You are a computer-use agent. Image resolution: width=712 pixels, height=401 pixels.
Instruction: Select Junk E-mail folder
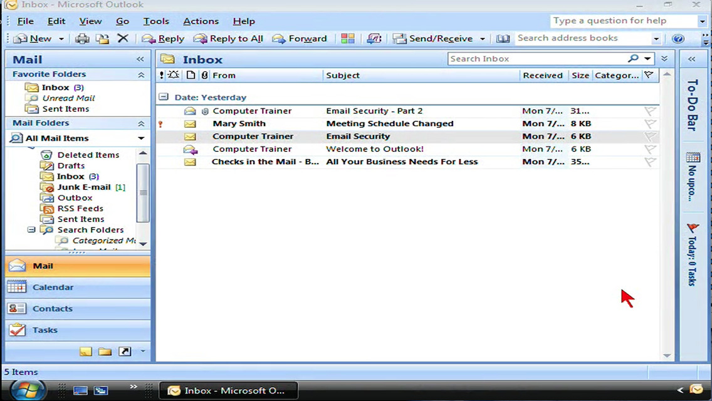(83, 187)
